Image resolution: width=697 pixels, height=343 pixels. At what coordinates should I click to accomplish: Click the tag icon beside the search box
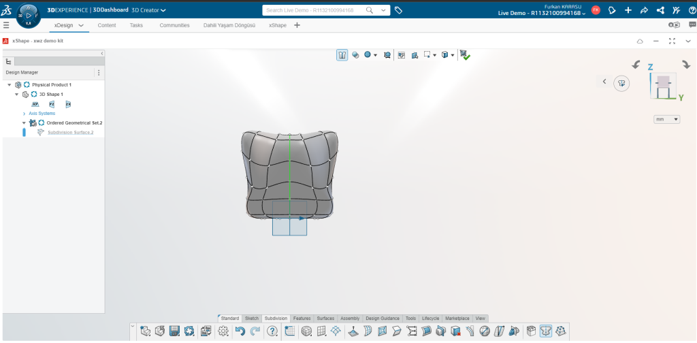(399, 10)
